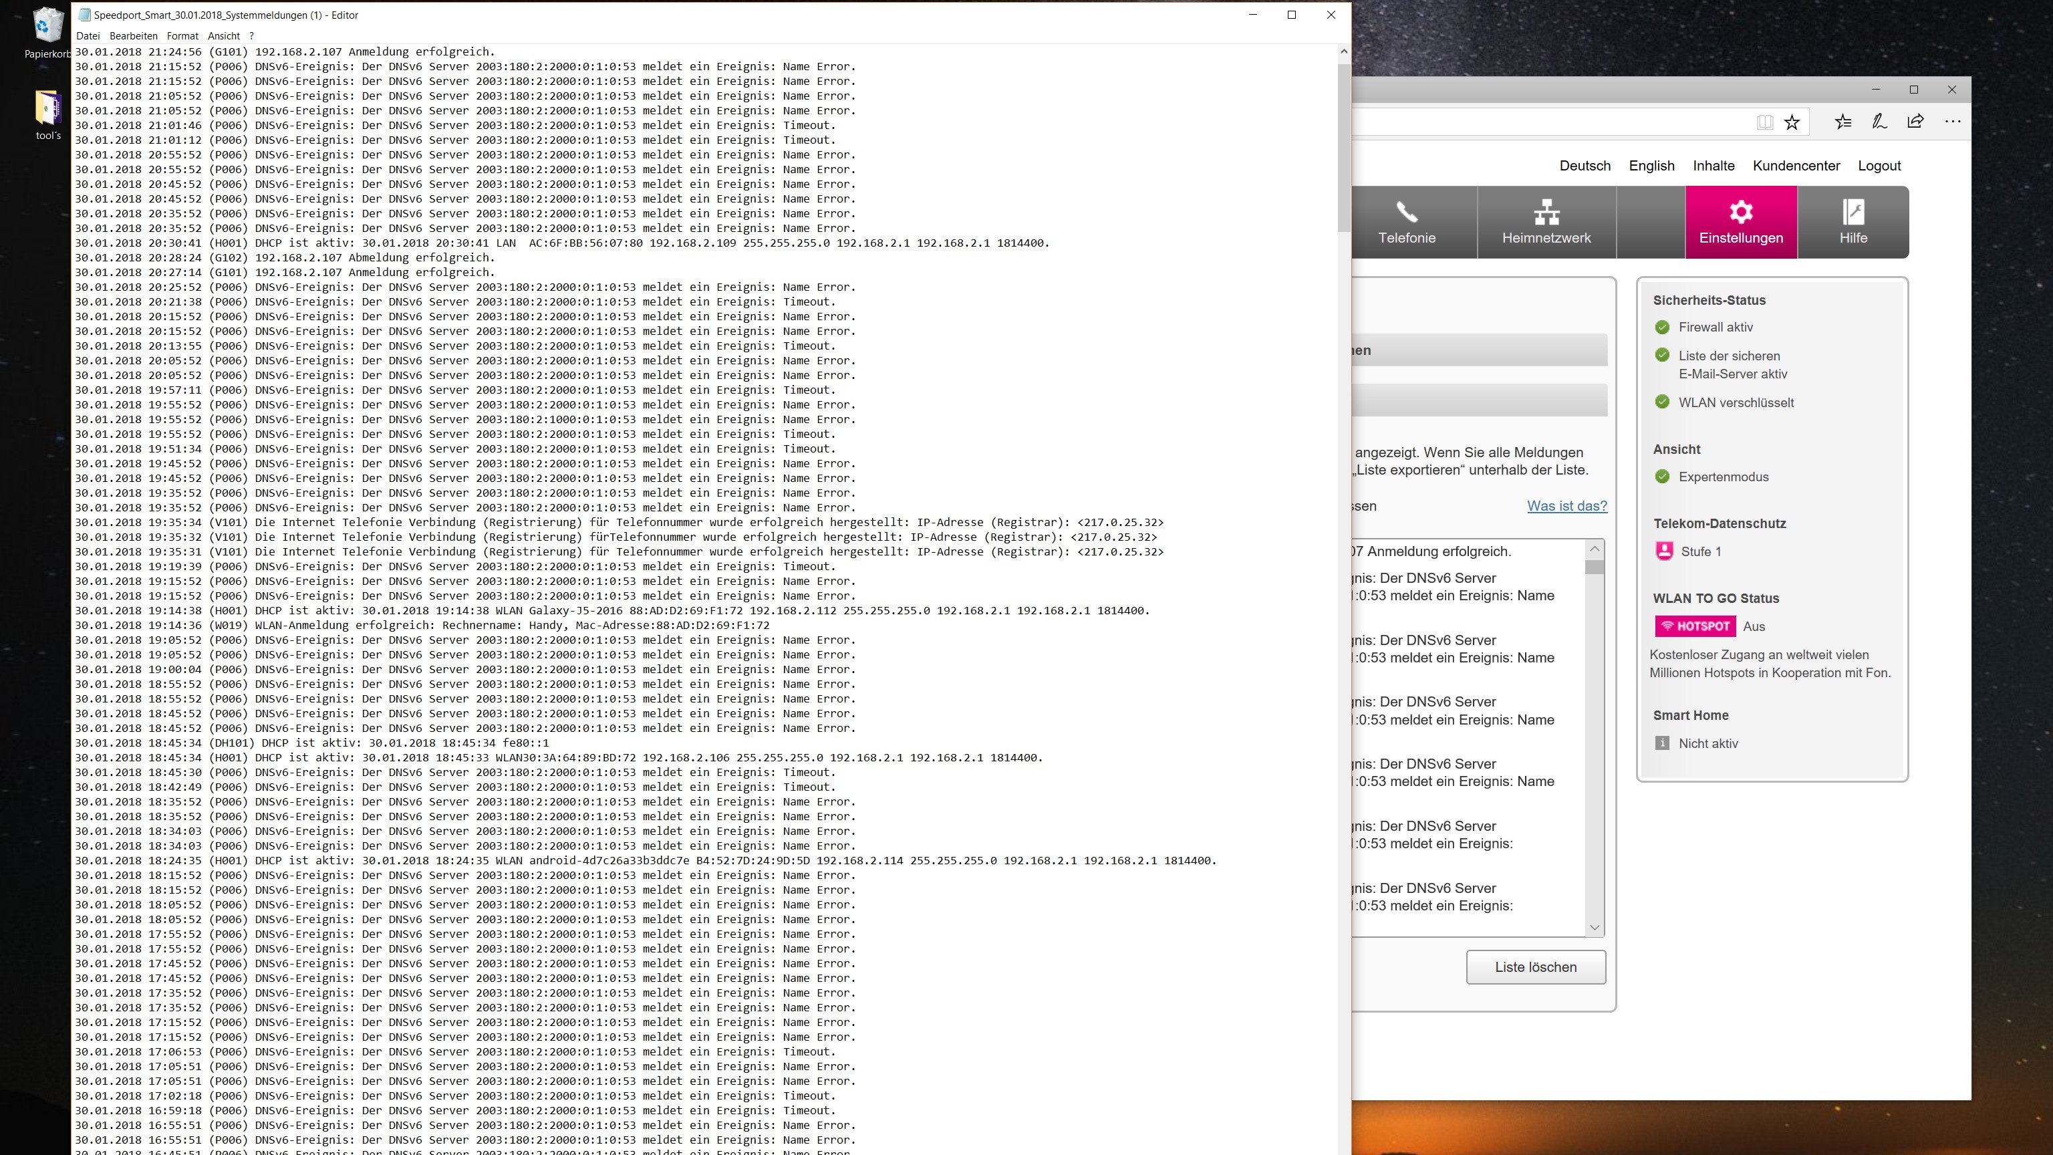The image size is (2053, 1155).
Task: Select the Einstellungen gear tab
Action: pos(1741,223)
